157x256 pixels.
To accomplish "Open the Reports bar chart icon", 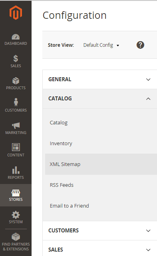I will (16, 170).
